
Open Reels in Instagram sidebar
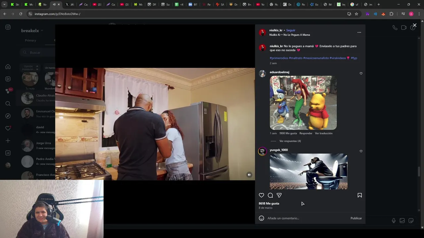point(8,79)
